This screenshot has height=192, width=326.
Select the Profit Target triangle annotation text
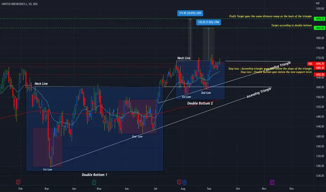click(x=271, y=16)
